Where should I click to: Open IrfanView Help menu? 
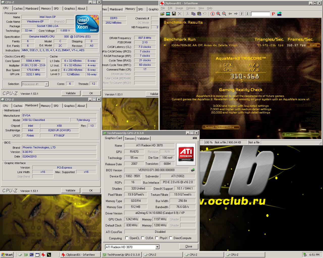tap(210, 8)
